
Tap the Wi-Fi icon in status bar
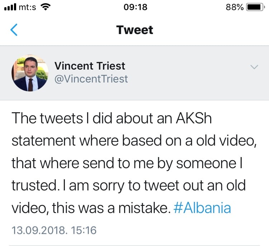46,7
